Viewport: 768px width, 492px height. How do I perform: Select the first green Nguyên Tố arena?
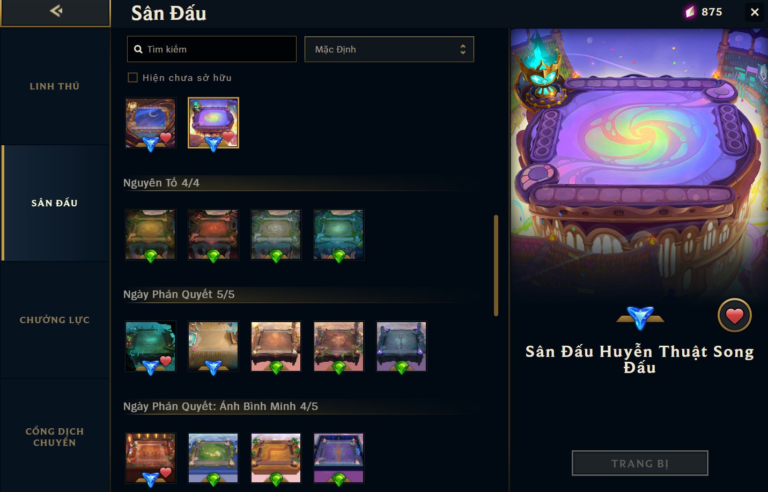pyautogui.click(x=151, y=235)
